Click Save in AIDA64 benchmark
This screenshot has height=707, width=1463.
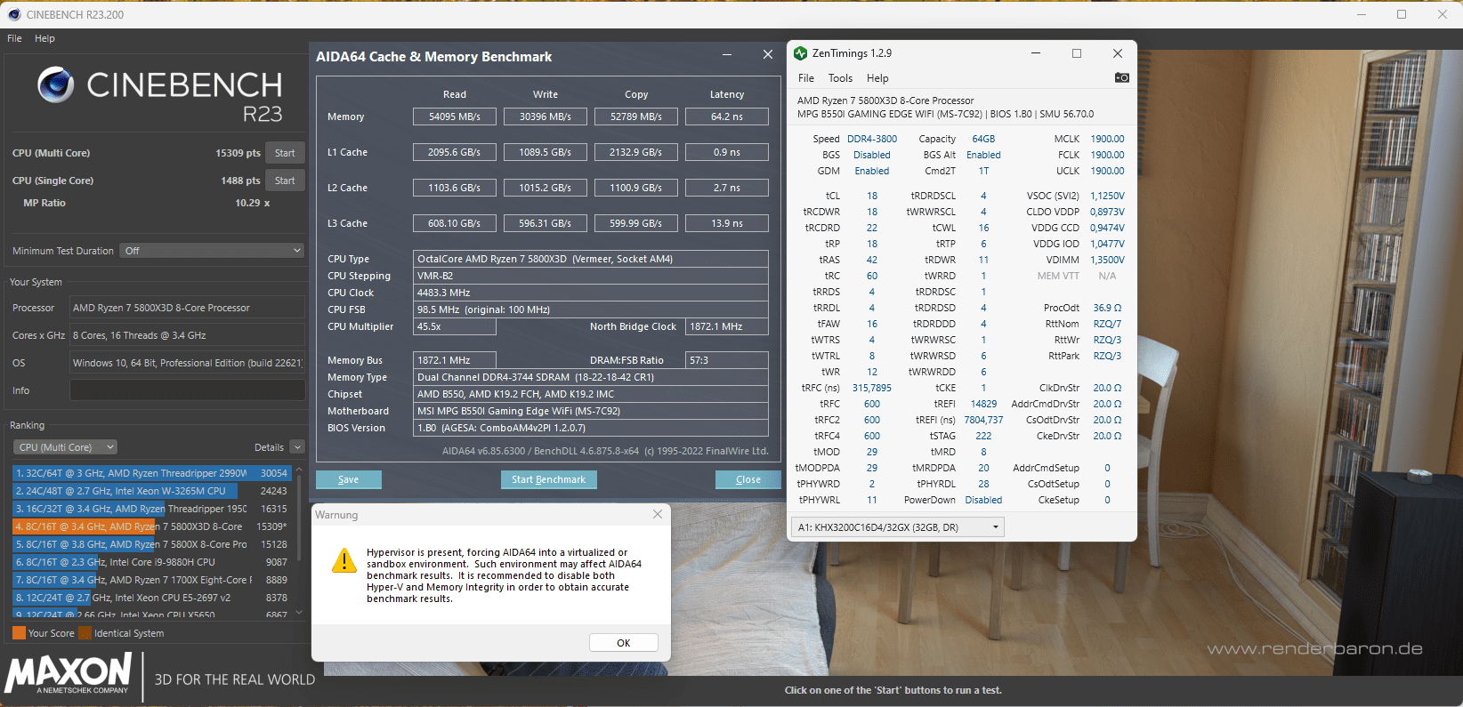(349, 479)
